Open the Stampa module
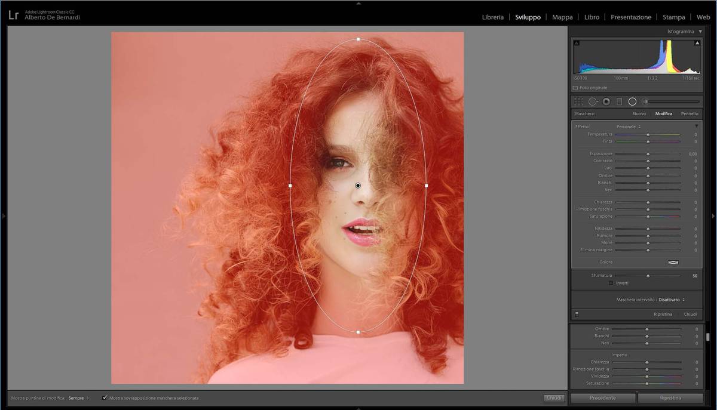Viewport: 717px width, 410px height. point(673,17)
